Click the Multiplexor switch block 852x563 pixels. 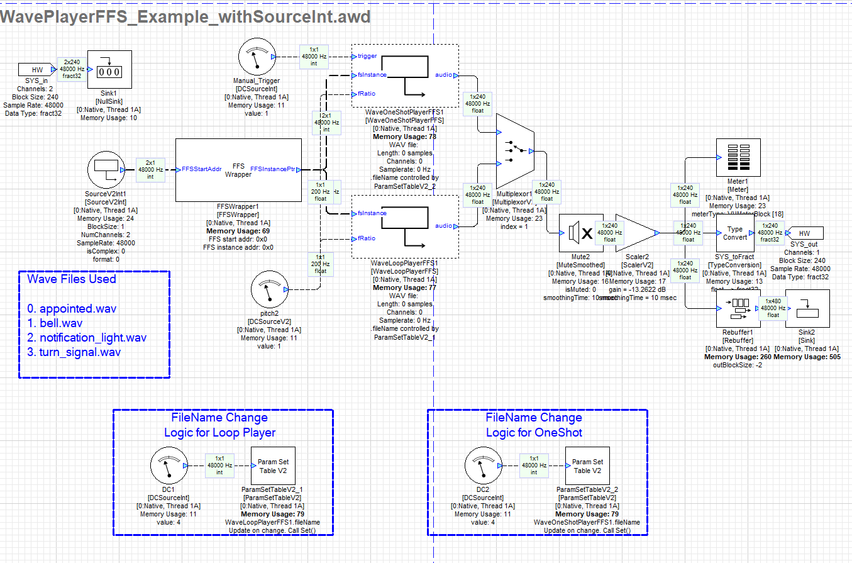[x=514, y=151]
